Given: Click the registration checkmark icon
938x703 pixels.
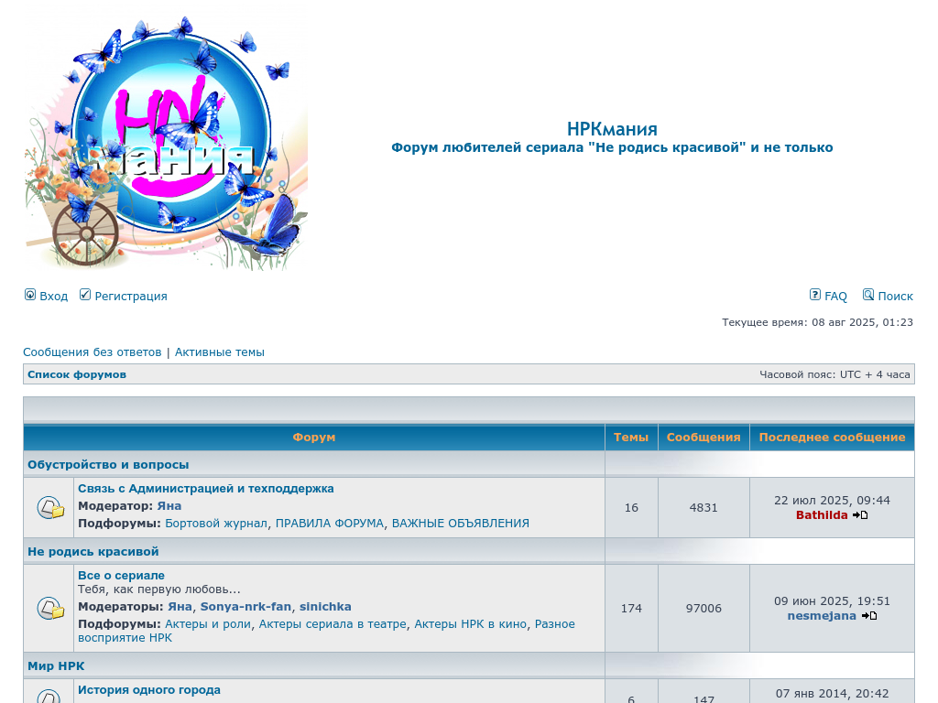Looking at the screenshot, I should coord(85,295).
